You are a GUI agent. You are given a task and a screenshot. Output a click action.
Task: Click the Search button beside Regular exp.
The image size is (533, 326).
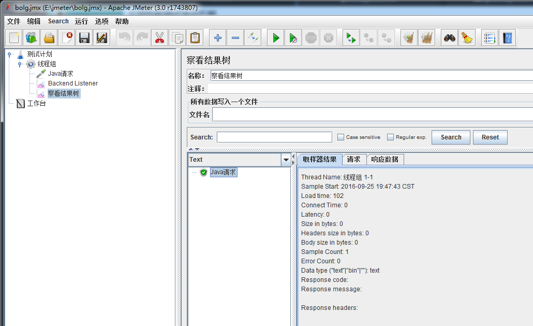451,137
